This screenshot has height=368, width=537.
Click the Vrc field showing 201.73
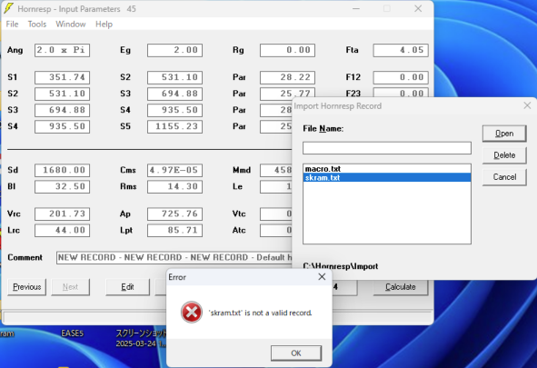(x=62, y=214)
